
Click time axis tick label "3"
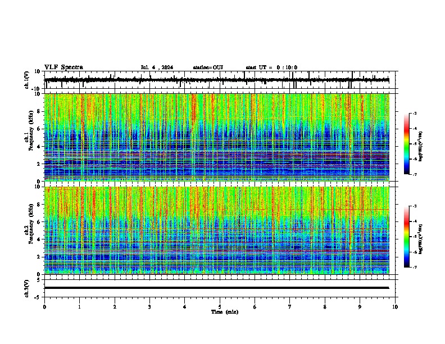[149, 307]
